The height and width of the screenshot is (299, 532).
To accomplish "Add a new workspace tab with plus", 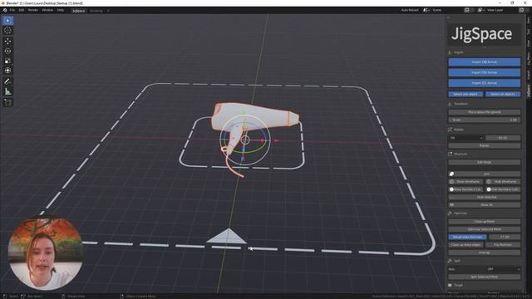I will [108, 11].
